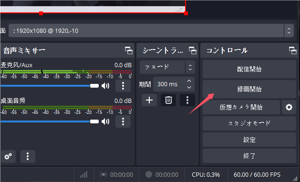Viewport: 300px width, 182px height.
Task: Select the red bottom-middle preview handle
Action: click(41, 13)
